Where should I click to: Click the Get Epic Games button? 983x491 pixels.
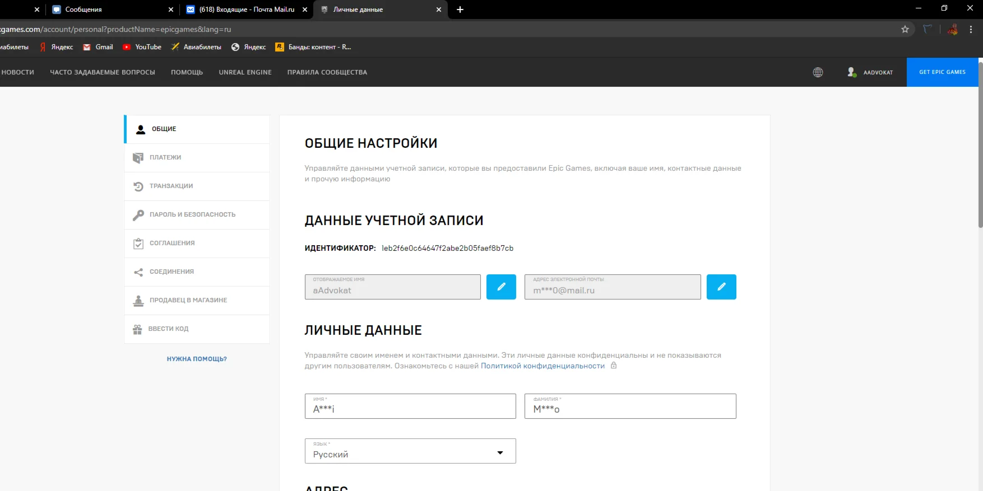[x=942, y=72]
